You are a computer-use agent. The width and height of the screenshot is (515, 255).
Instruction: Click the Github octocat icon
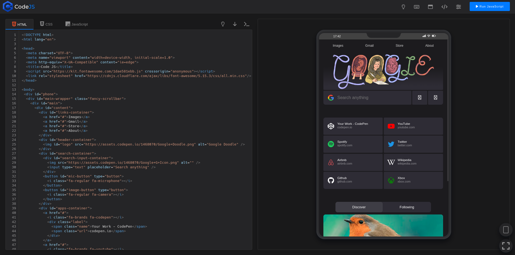click(x=331, y=180)
